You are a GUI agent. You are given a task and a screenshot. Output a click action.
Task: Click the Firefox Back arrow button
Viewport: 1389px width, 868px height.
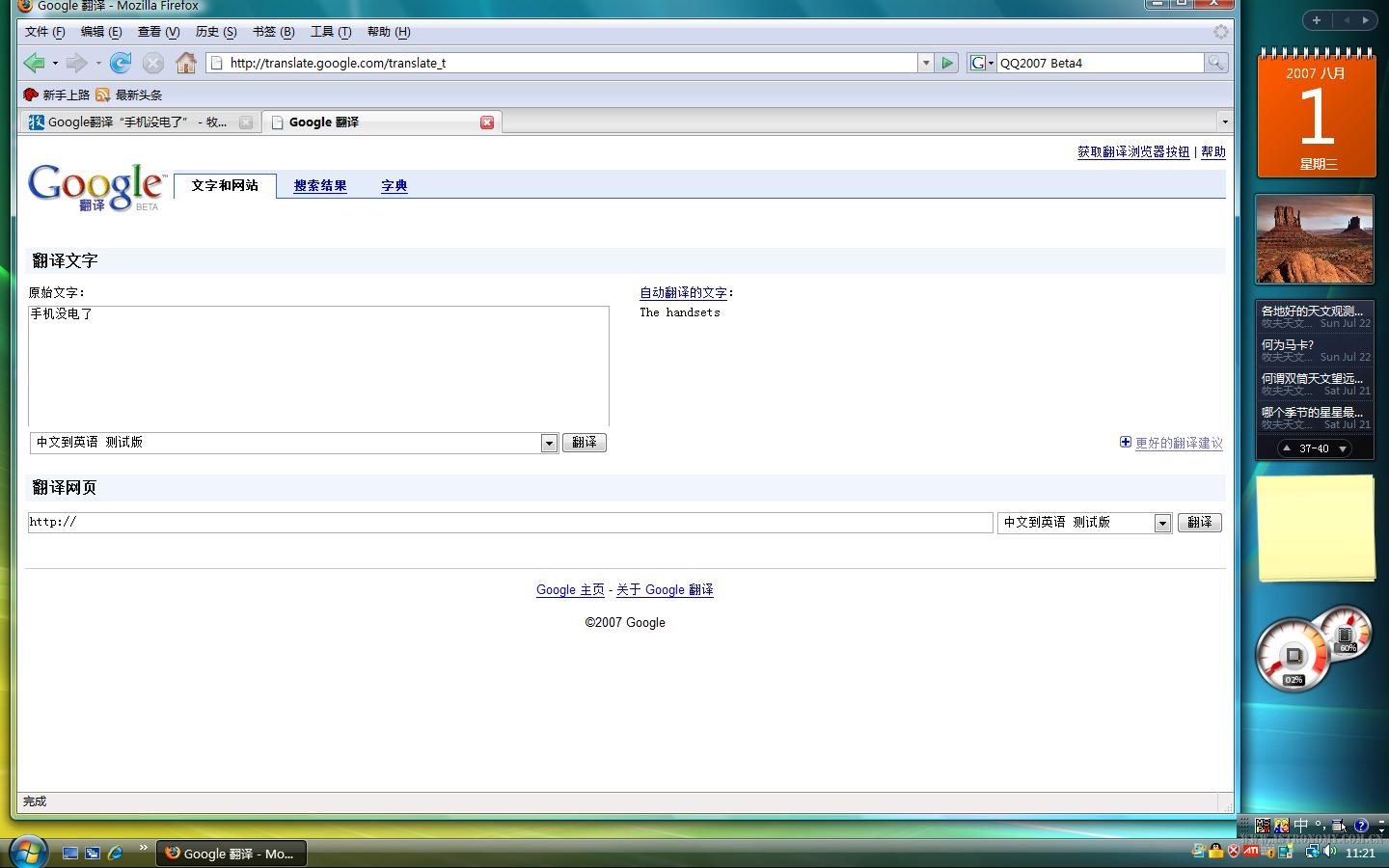coord(35,64)
